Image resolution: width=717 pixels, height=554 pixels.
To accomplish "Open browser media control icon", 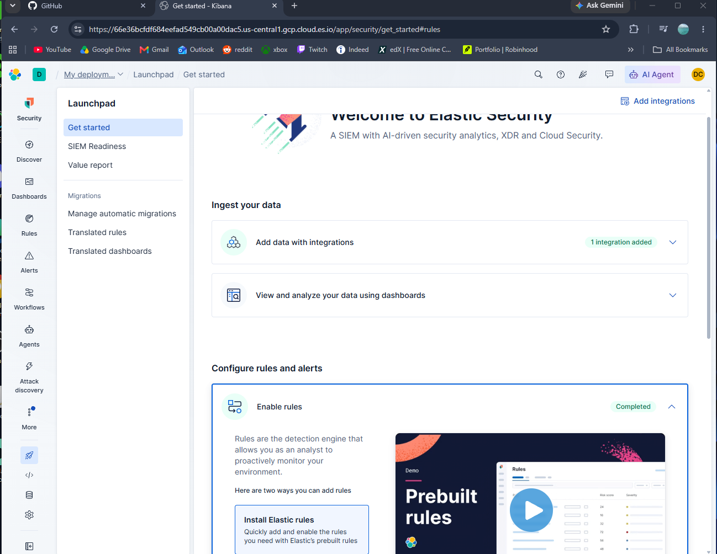I will [x=663, y=29].
